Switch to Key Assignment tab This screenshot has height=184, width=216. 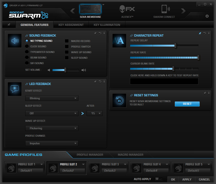pyautogui.click(x=71, y=25)
